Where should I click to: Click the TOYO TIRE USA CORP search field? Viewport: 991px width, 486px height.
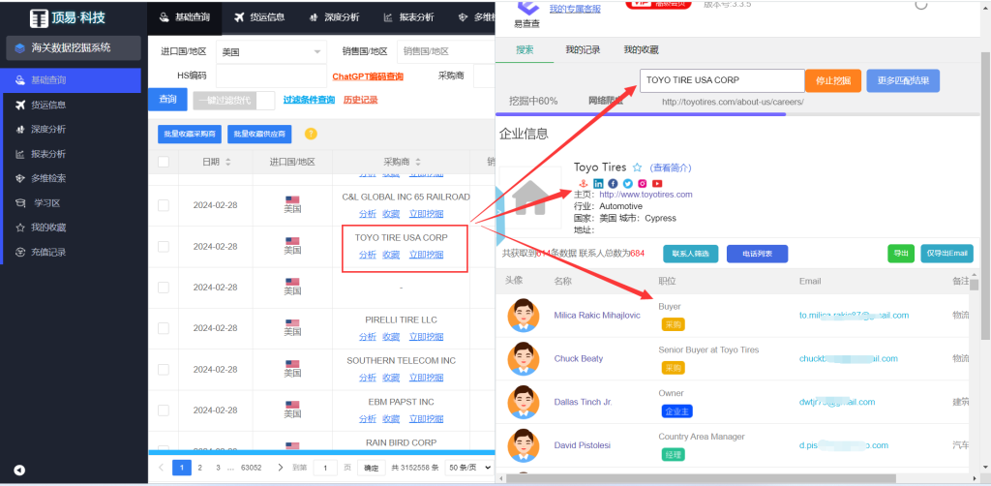721,80
